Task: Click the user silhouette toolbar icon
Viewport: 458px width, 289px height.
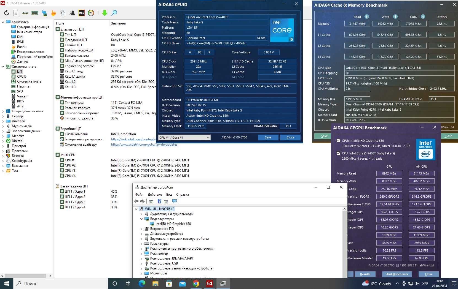Action: [72, 13]
